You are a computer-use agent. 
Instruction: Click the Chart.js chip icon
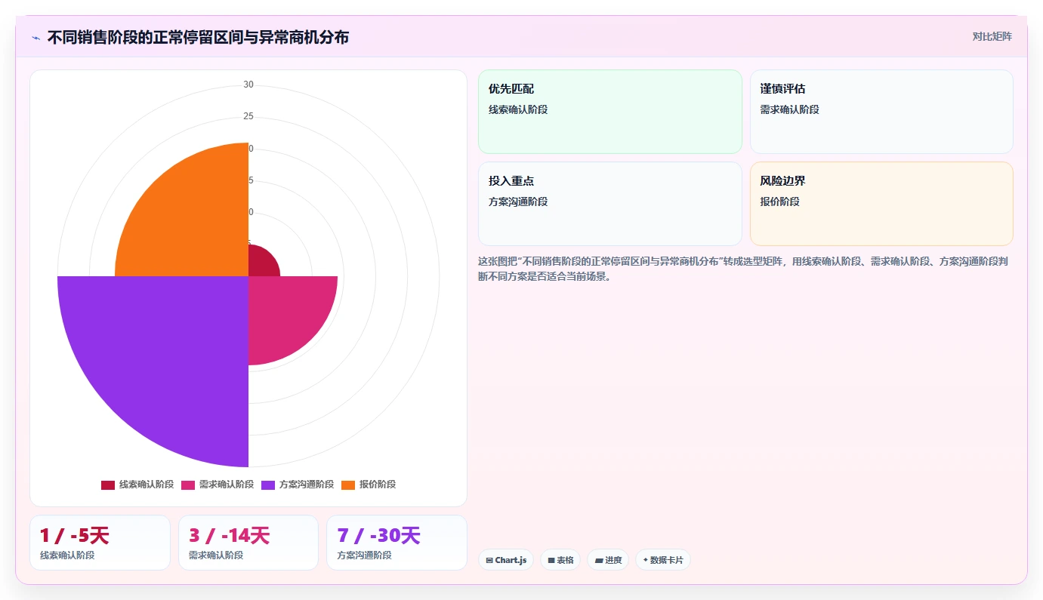pyautogui.click(x=489, y=560)
